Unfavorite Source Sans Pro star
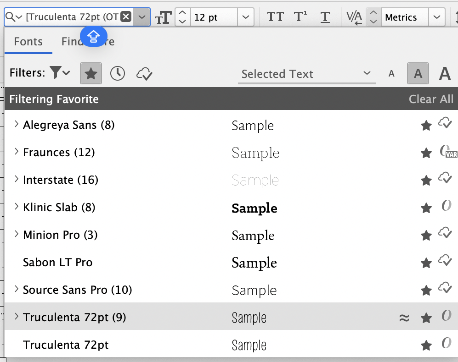Image resolution: width=458 pixels, height=362 pixels. [x=426, y=291]
